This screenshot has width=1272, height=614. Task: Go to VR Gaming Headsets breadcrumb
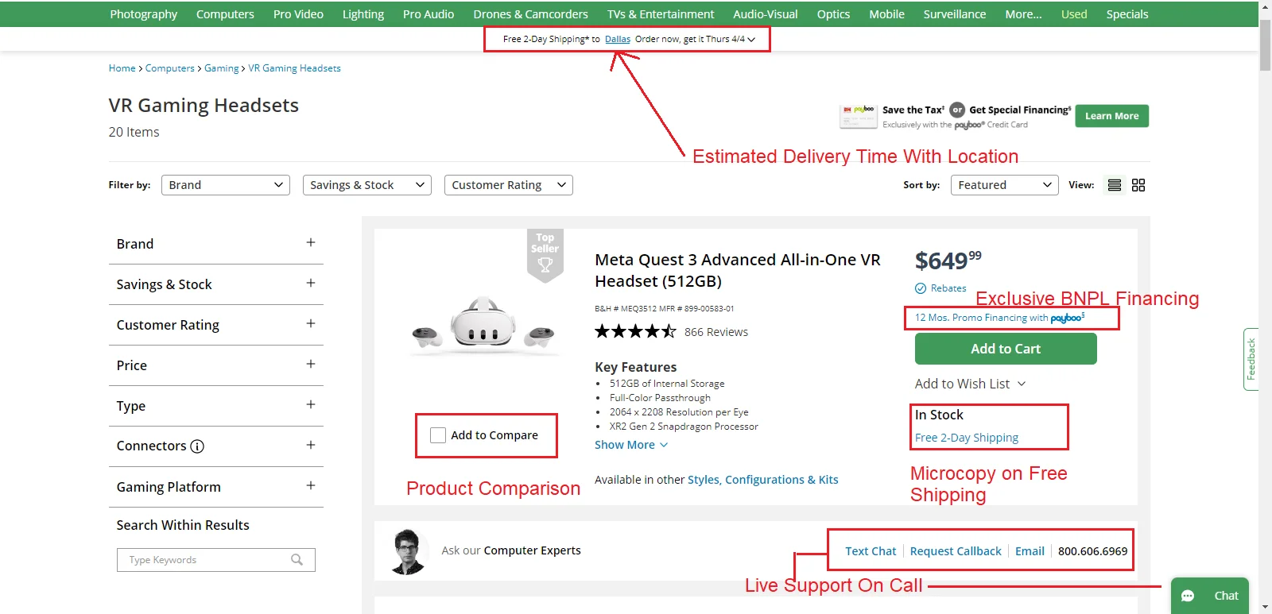(x=294, y=68)
